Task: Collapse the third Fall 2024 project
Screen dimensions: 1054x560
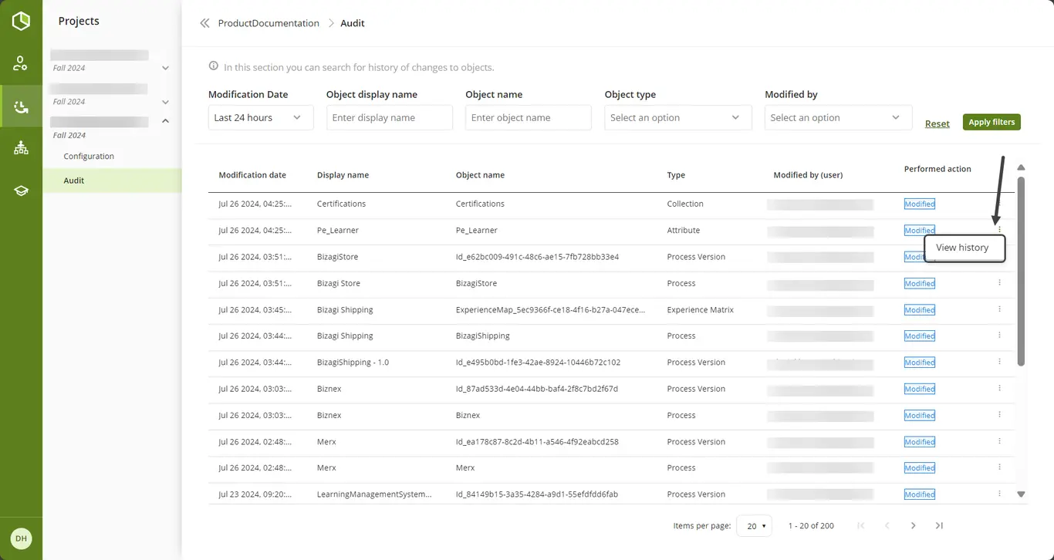Action: pyautogui.click(x=165, y=121)
